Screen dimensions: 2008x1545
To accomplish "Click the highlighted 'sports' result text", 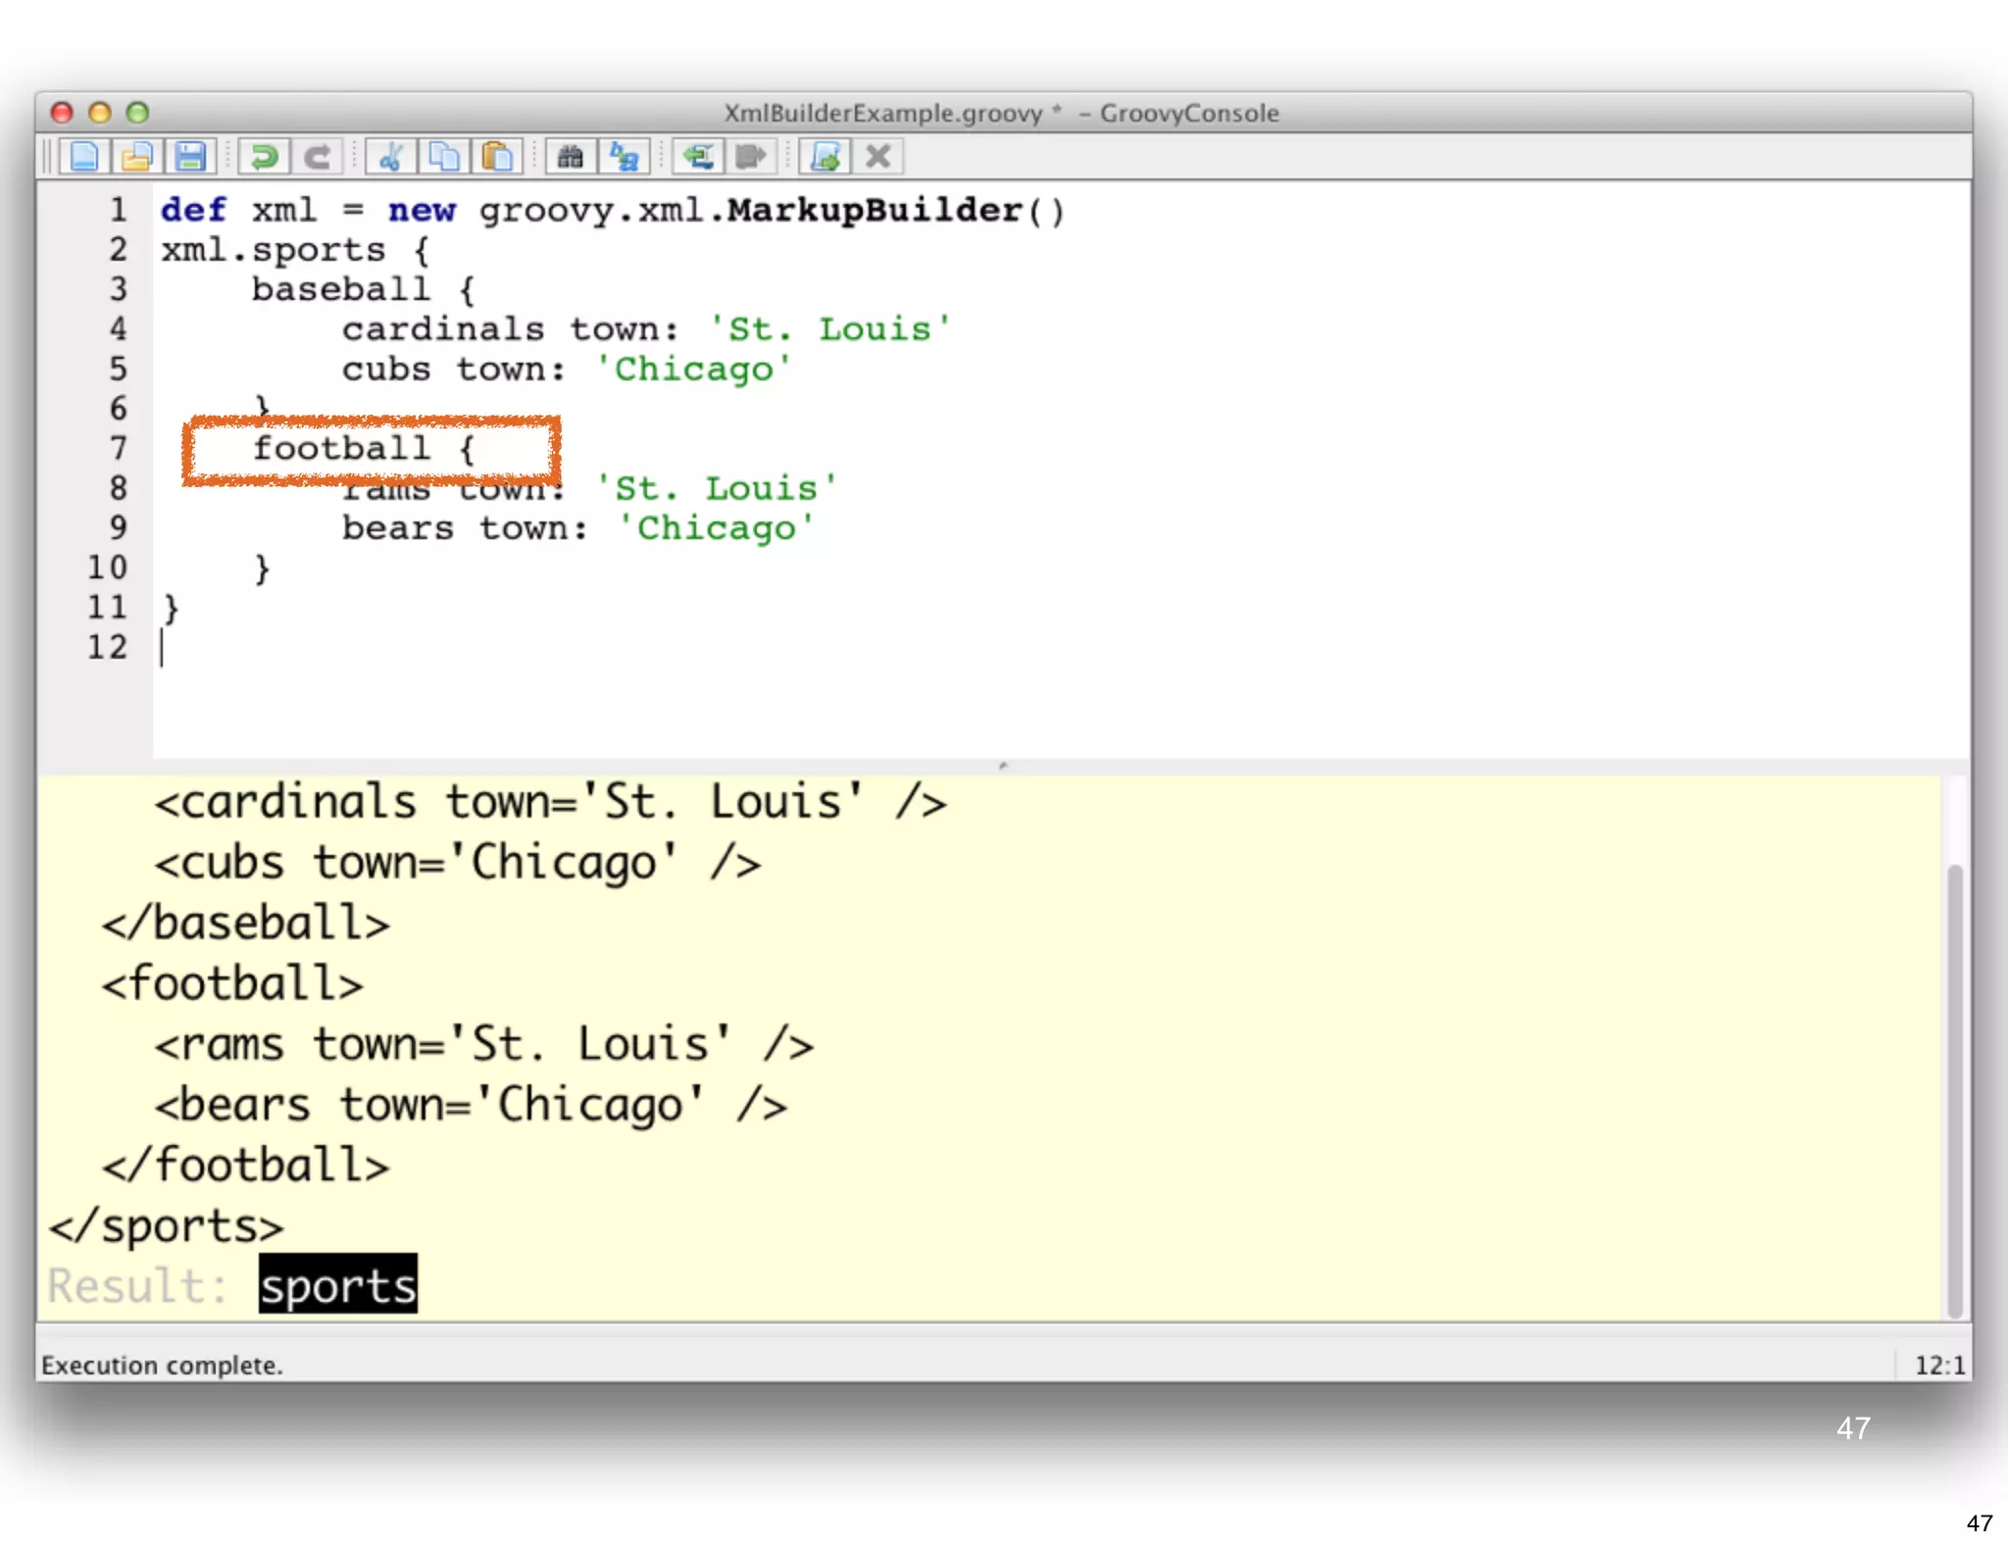I will click(x=337, y=1285).
